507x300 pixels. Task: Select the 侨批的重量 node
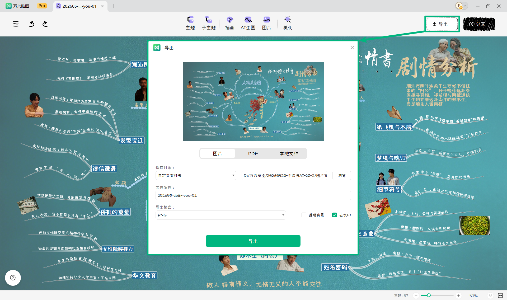click(x=115, y=212)
